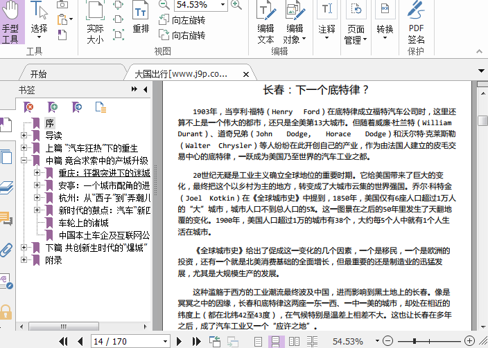This screenshot has width=488, height=348.
Task: Expand the 导读 bookmark node
Action: (24, 135)
